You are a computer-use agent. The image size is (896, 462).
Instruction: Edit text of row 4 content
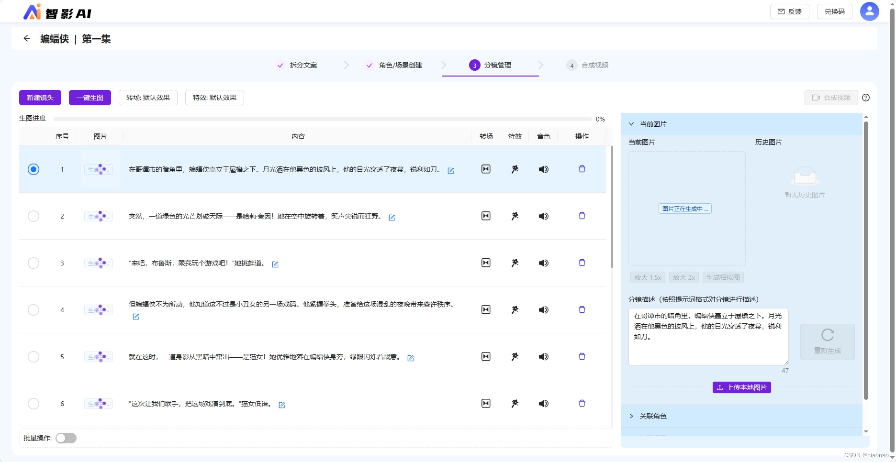click(x=136, y=317)
